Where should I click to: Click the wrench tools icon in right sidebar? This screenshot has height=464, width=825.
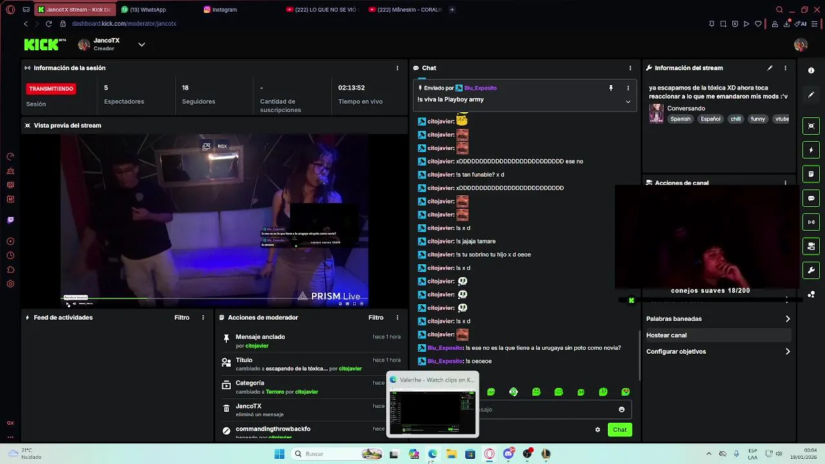[x=811, y=270]
